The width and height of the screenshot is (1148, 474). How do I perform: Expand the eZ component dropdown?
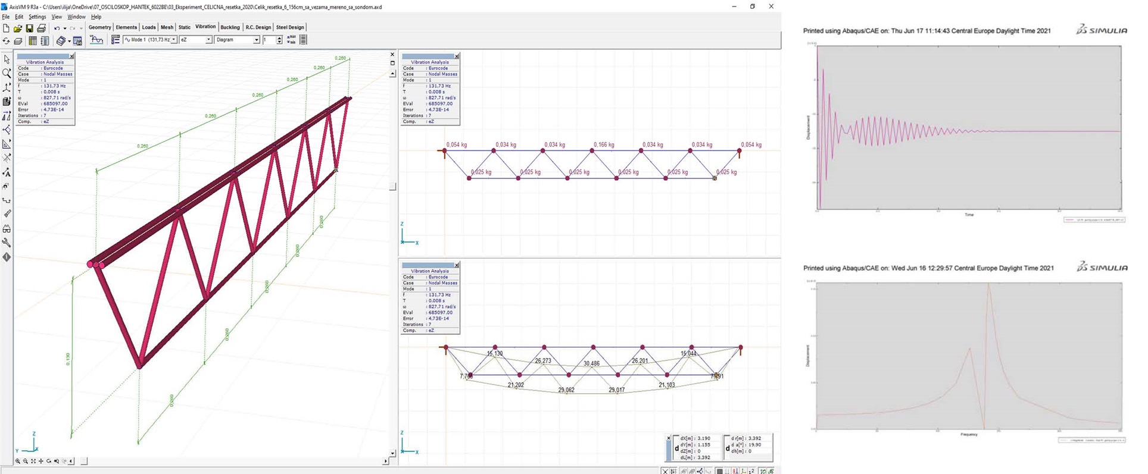coord(208,40)
